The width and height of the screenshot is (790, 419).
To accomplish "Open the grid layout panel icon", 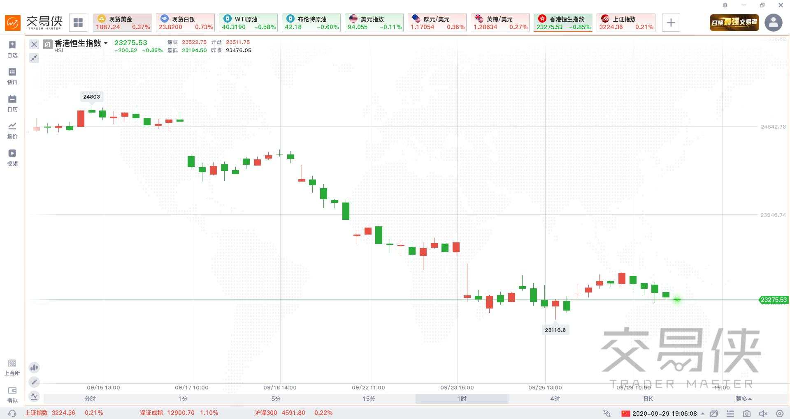I will [x=78, y=23].
